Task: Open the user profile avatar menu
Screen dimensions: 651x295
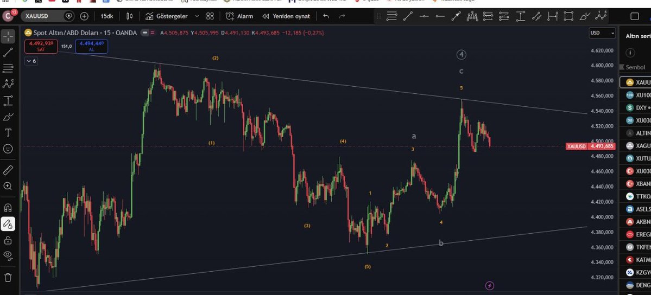Action: coord(8,16)
